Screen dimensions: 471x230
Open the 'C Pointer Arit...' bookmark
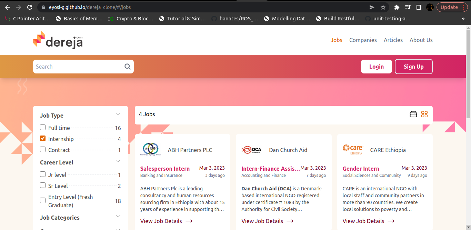click(28, 19)
